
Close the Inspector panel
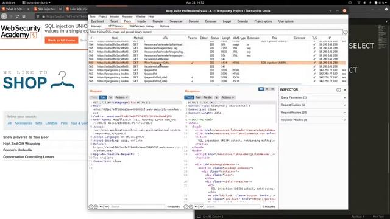(345, 90)
